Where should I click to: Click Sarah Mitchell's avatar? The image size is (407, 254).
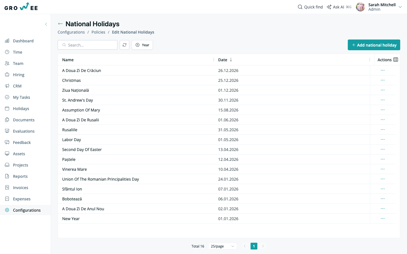(360, 7)
